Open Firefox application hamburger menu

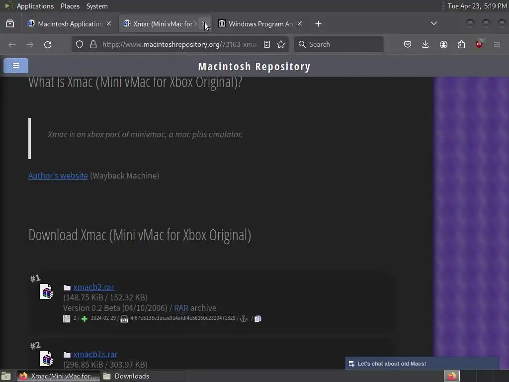click(x=497, y=44)
